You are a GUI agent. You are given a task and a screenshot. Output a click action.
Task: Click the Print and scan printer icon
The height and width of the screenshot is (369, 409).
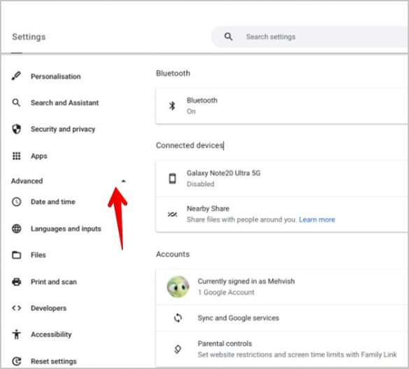[17, 282]
